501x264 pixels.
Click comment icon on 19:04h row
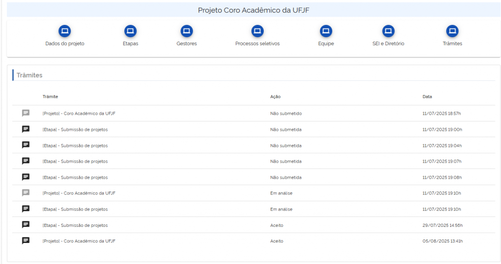click(x=26, y=145)
